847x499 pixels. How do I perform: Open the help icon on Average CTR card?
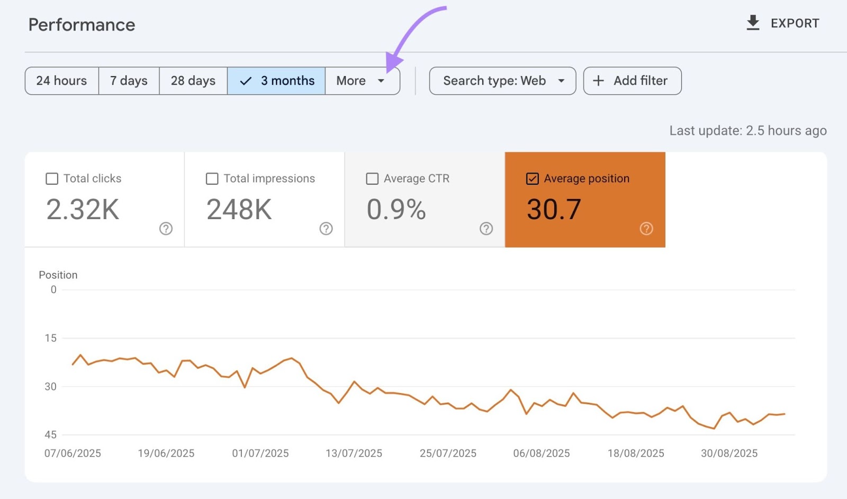tap(486, 229)
